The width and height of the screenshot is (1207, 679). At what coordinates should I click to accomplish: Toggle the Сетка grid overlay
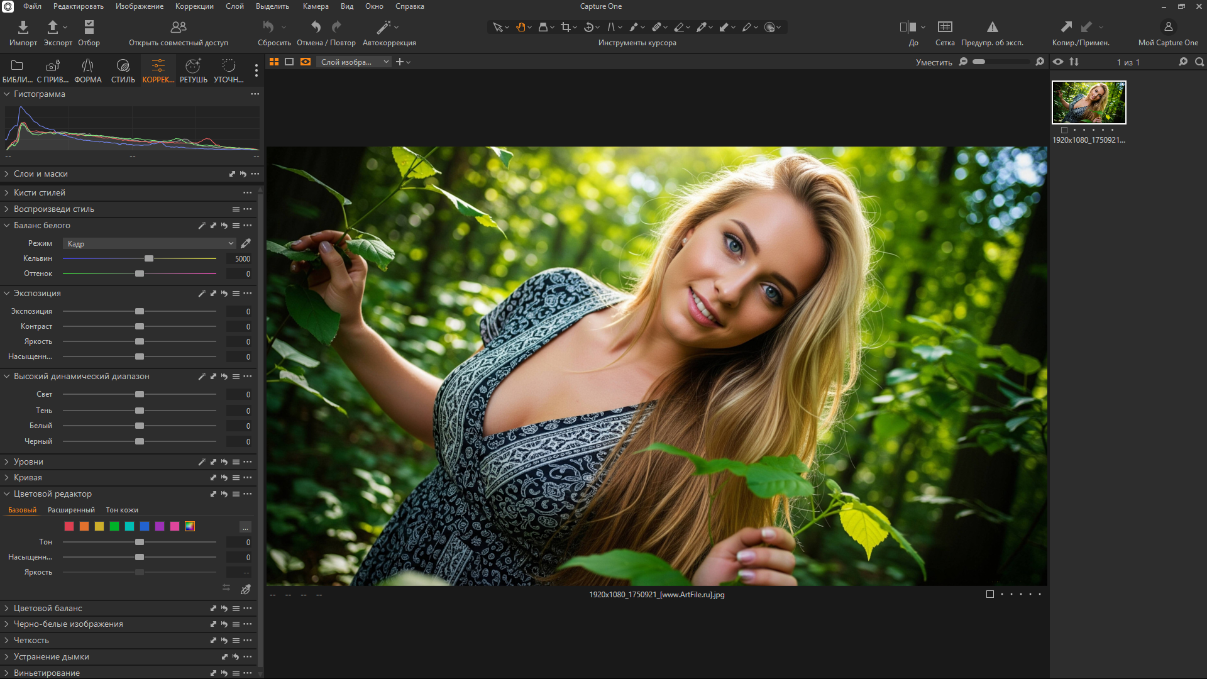click(944, 27)
